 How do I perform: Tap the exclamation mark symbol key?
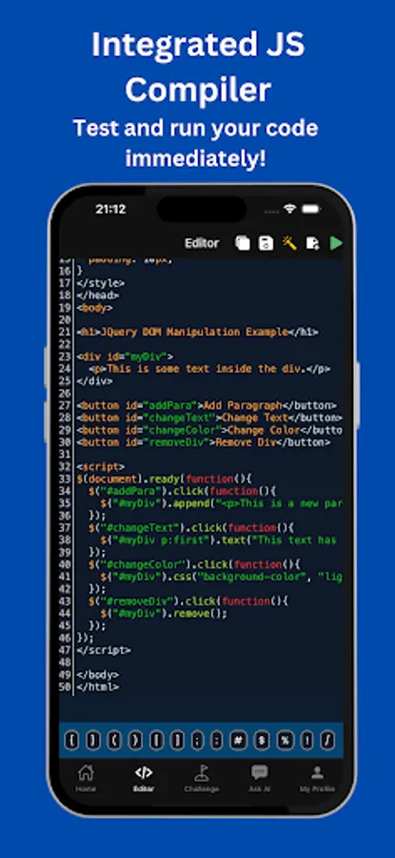pyautogui.click(x=307, y=741)
